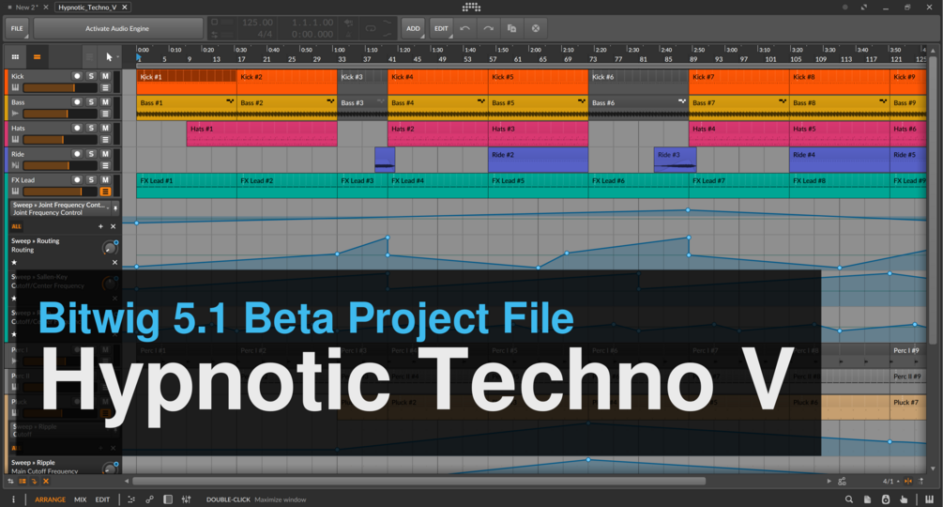Switch to the MIX view tab
The image size is (943, 507).
coord(80,499)
